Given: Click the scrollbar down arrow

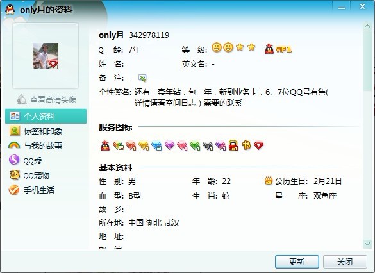Looking at the screenshot, I should [x=367, y=244].
